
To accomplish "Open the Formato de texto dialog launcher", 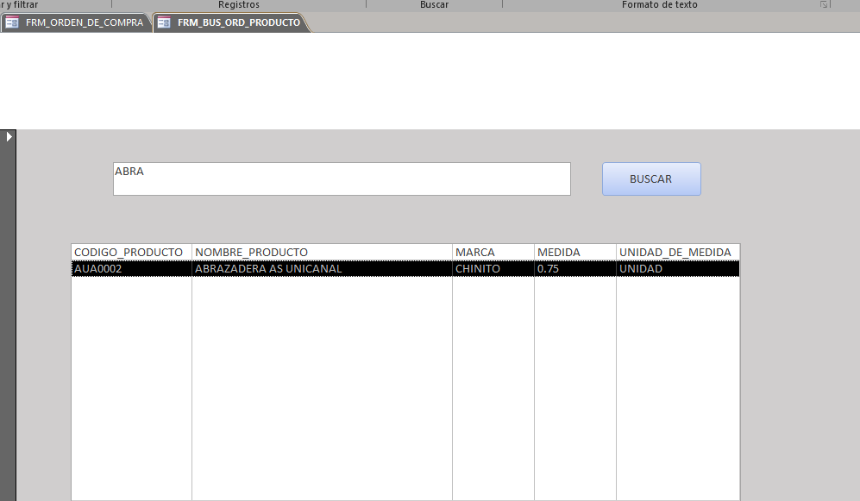I will pyautogui.click(x=824, y=5).
